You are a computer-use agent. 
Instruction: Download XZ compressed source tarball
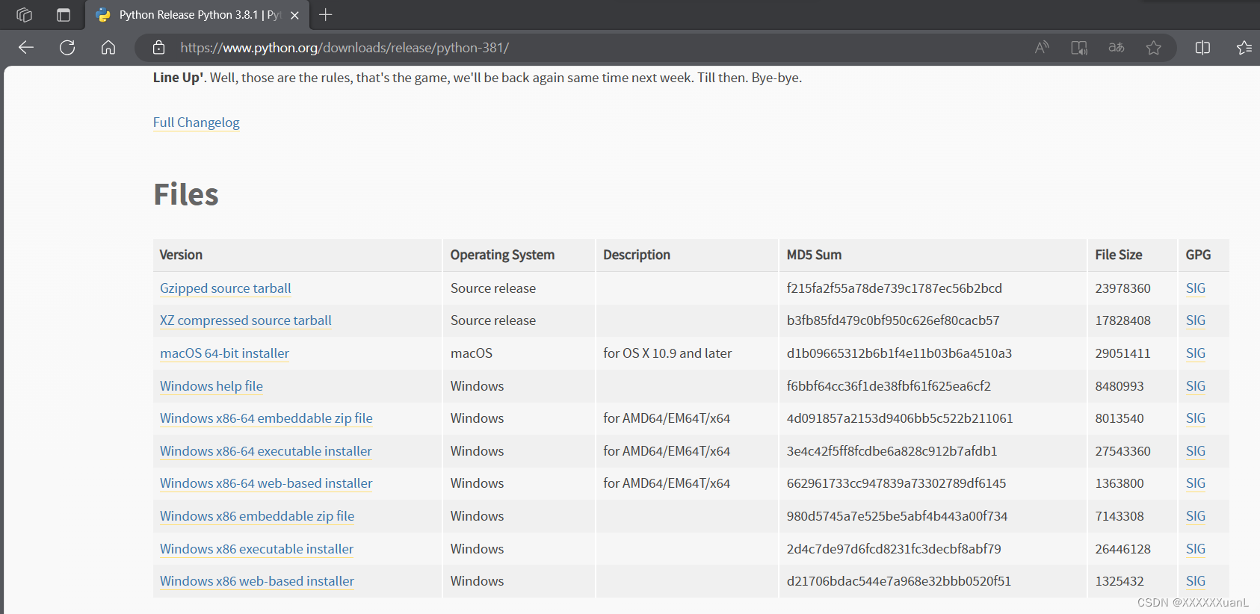[x=246, y=320]
